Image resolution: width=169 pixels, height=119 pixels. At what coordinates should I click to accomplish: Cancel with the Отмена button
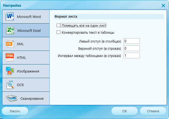point(153,111)
